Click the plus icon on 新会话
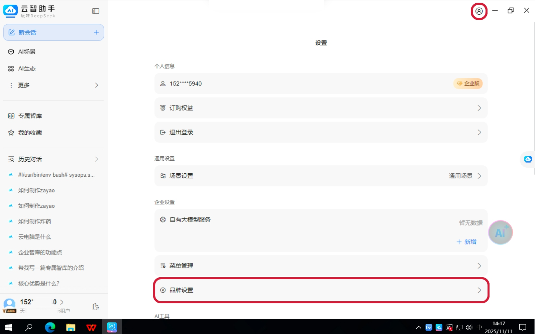 coord(96,32)
